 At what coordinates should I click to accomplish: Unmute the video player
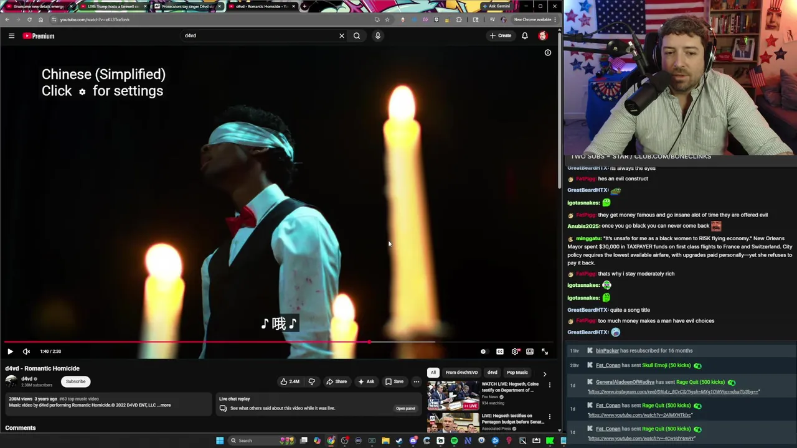[x=26, y=352]
